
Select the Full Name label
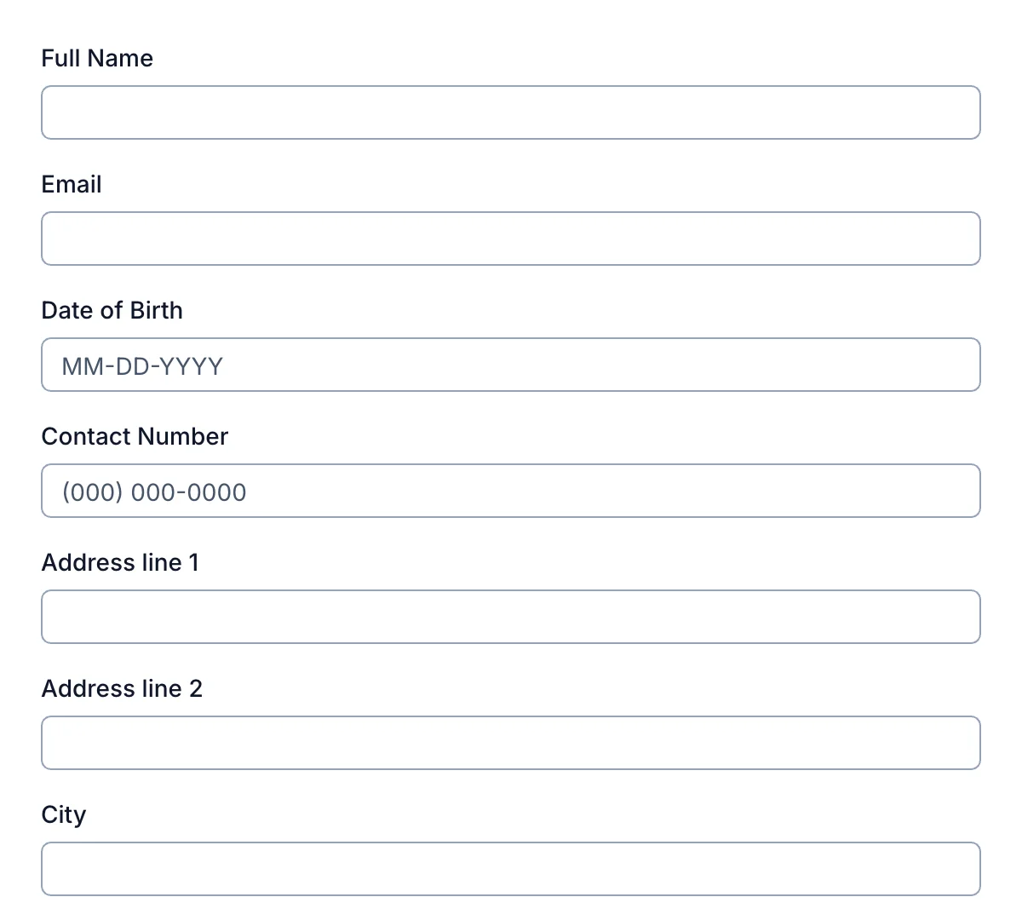pos(97,58)
